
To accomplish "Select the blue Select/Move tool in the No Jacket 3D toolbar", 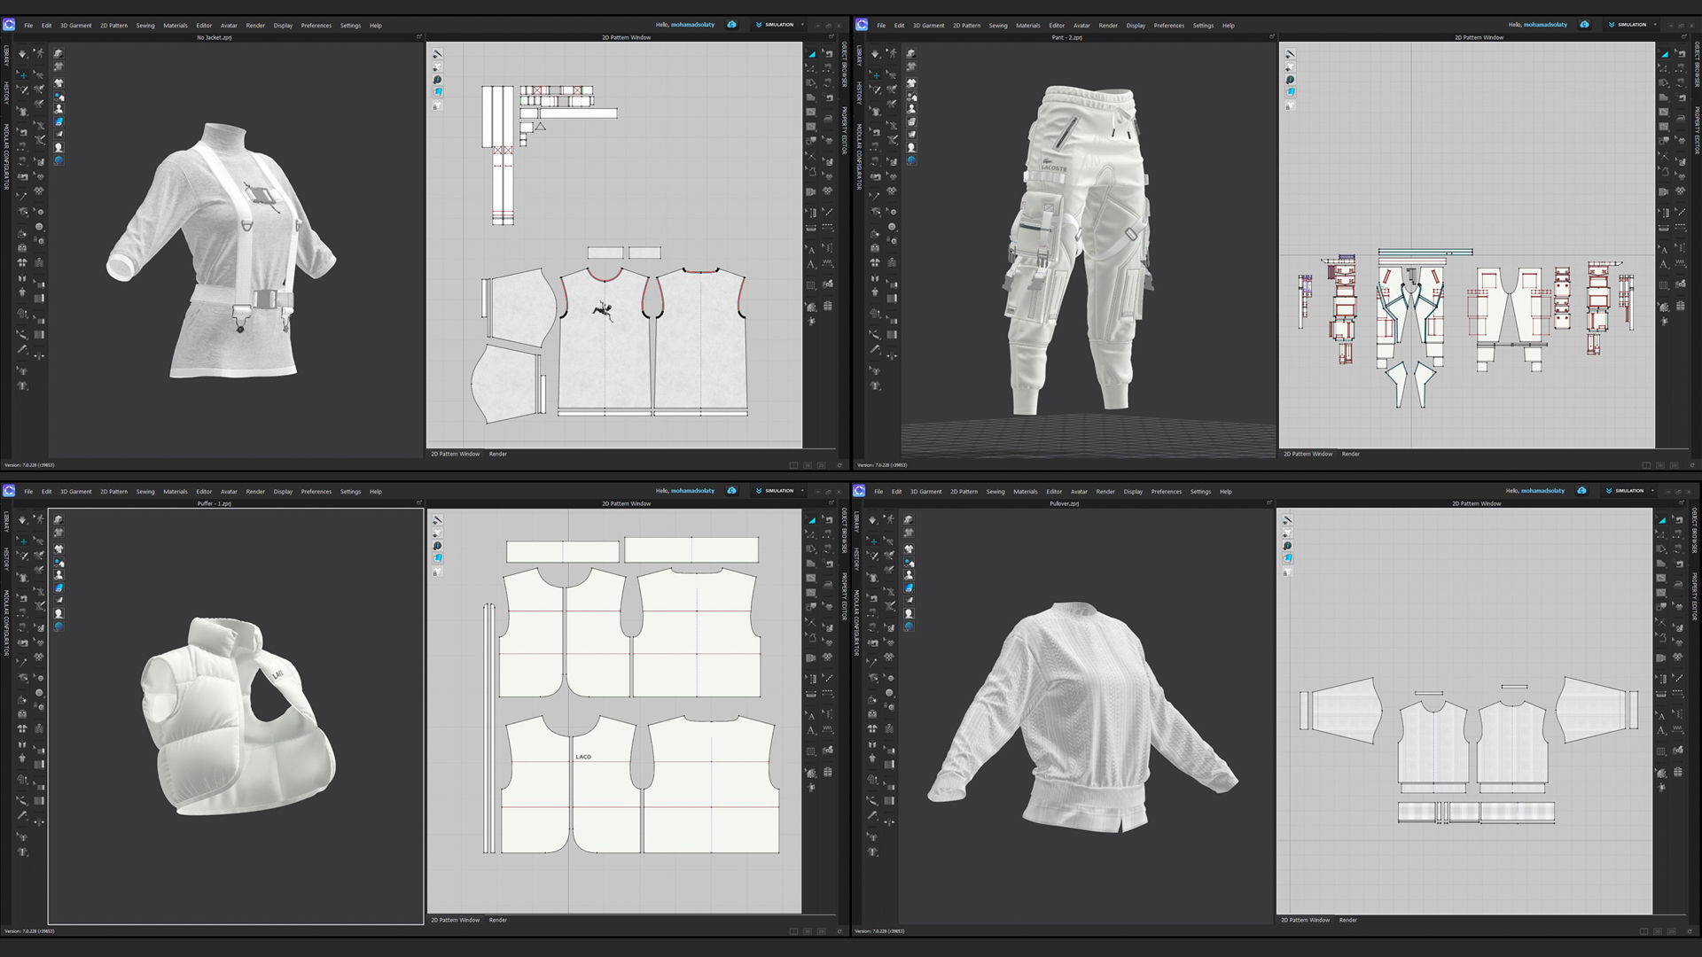I will coord(24,75).
